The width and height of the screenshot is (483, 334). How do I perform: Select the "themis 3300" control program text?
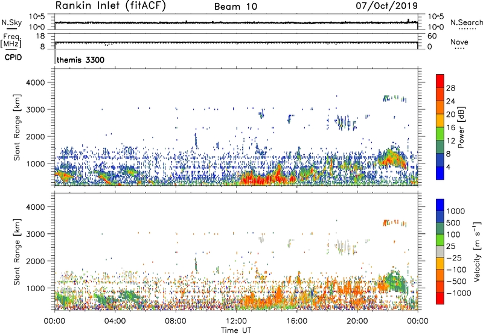coord(80,60)
